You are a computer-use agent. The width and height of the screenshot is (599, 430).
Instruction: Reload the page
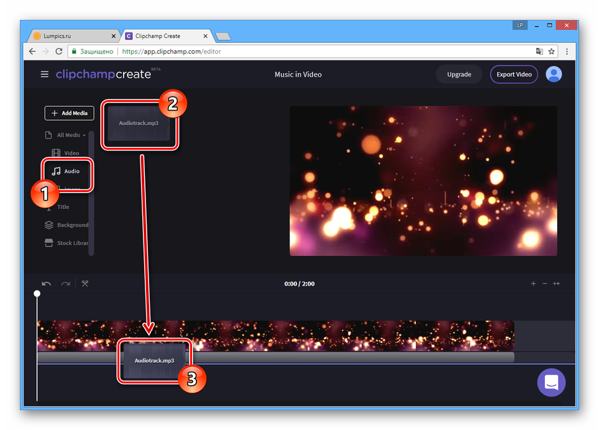tap(59, 51)
